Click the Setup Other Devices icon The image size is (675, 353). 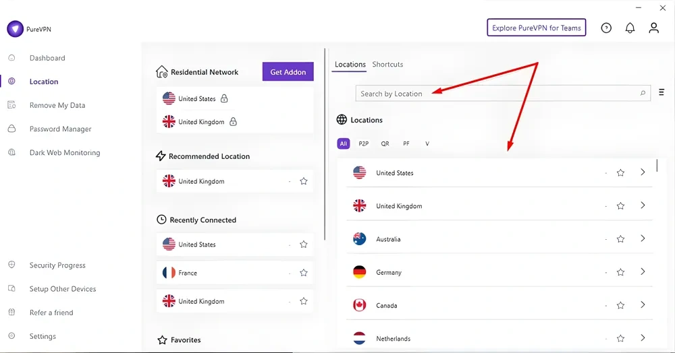pyautogui.click(x=11, y=288)
